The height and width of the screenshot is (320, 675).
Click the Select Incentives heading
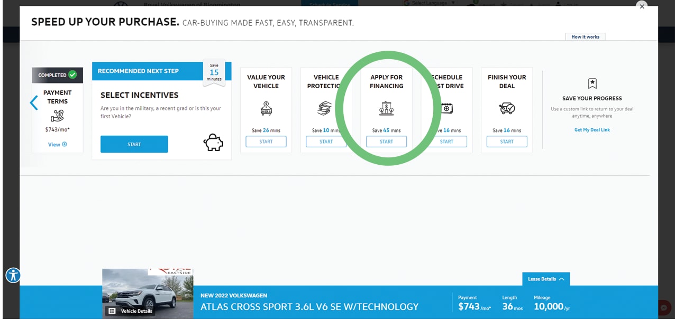click(139, 95)
